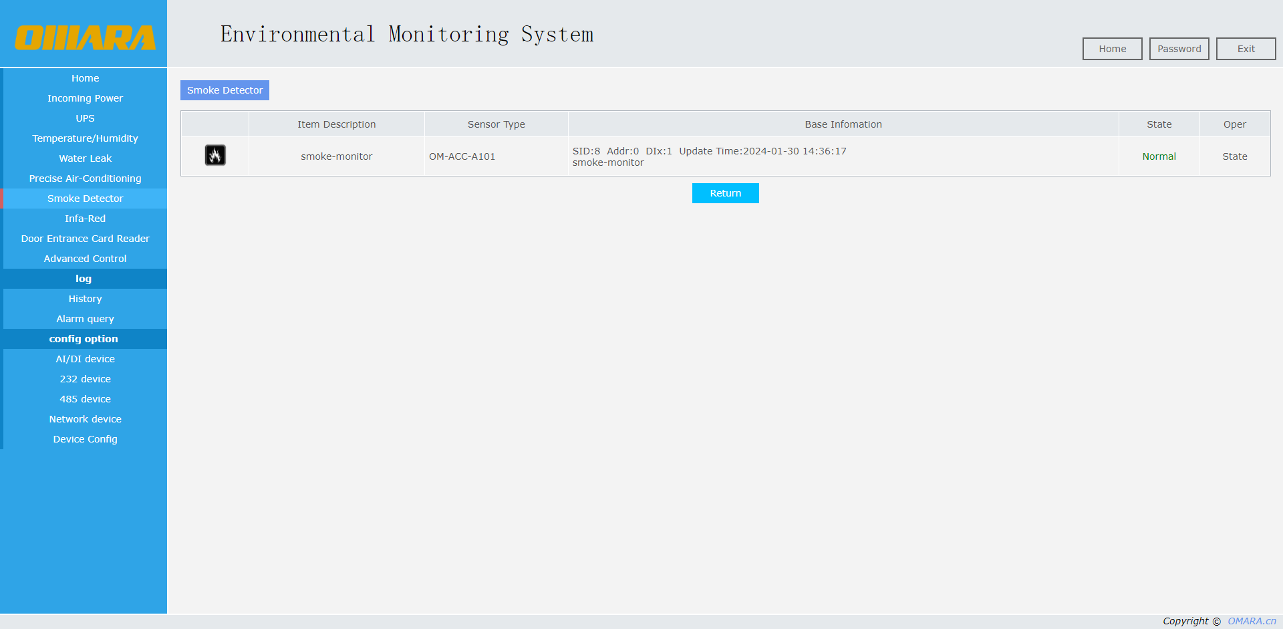Image resolution: width=1283 pixels, height=629 pixels.
Task: Open Network device settings
Action: click(x=85, y=419)
